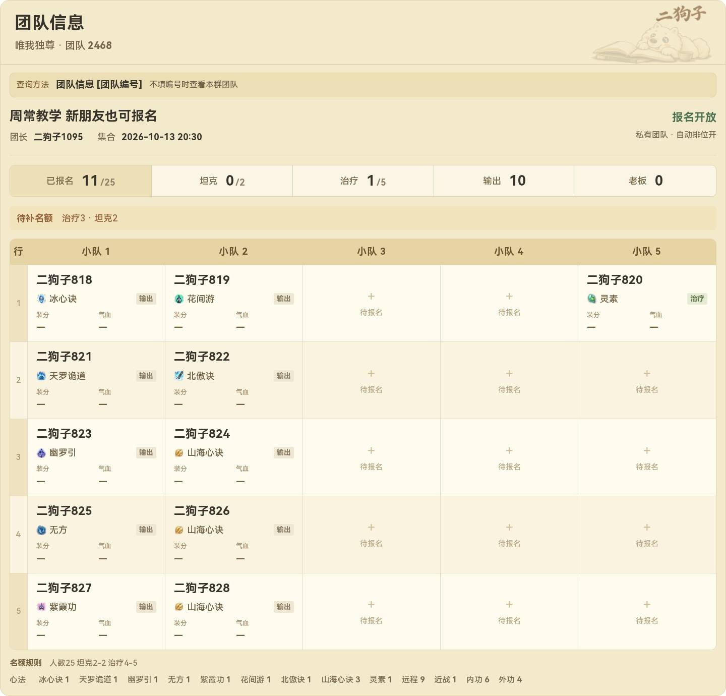Click player name 二狗子822
Image resolution: width=726 pixels, height=696 pixels.
202,357
